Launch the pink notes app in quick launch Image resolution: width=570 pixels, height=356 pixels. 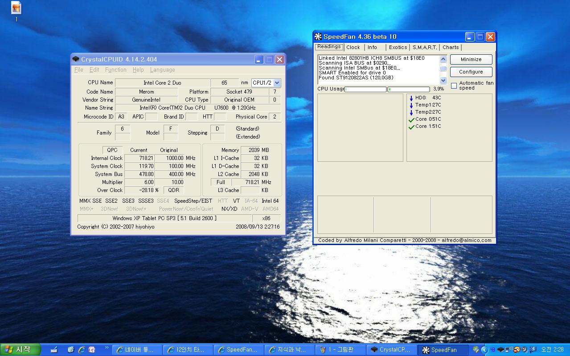[92, 350]
